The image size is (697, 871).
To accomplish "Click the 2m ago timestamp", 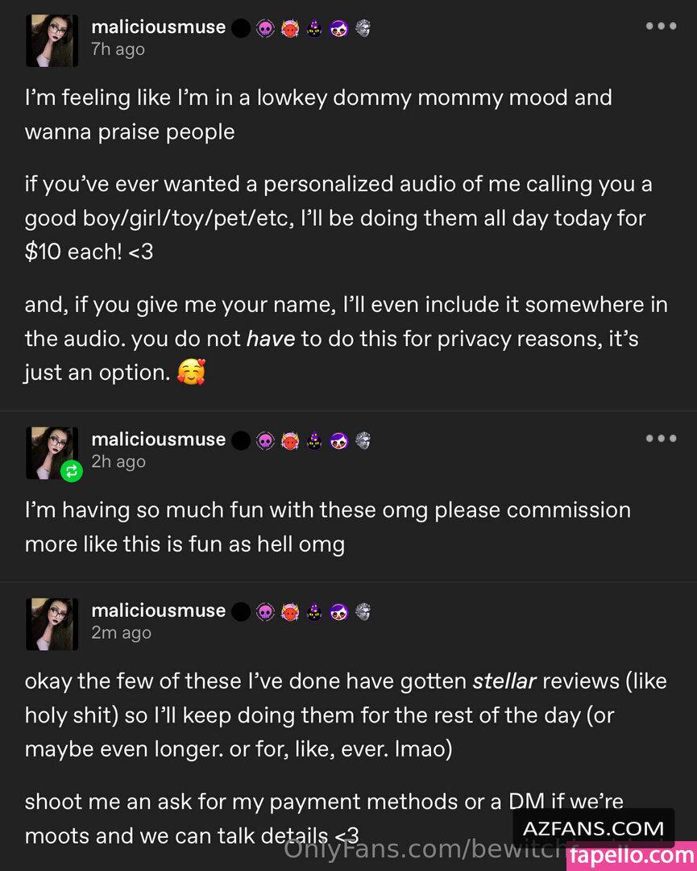I will pyautogui.click(x=121, y=633).
